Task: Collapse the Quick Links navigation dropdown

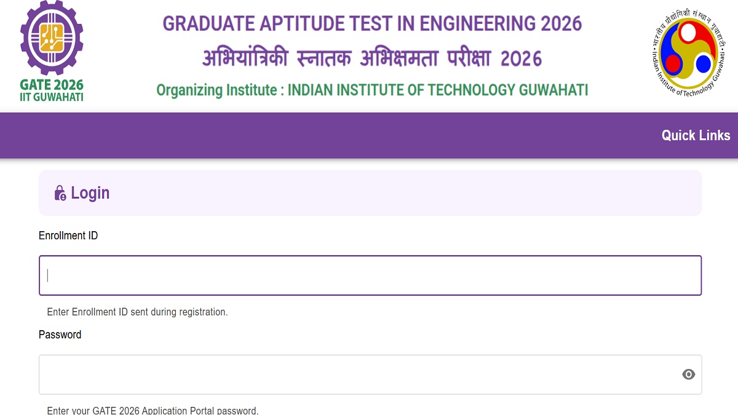Action: (x=696, y=135)
